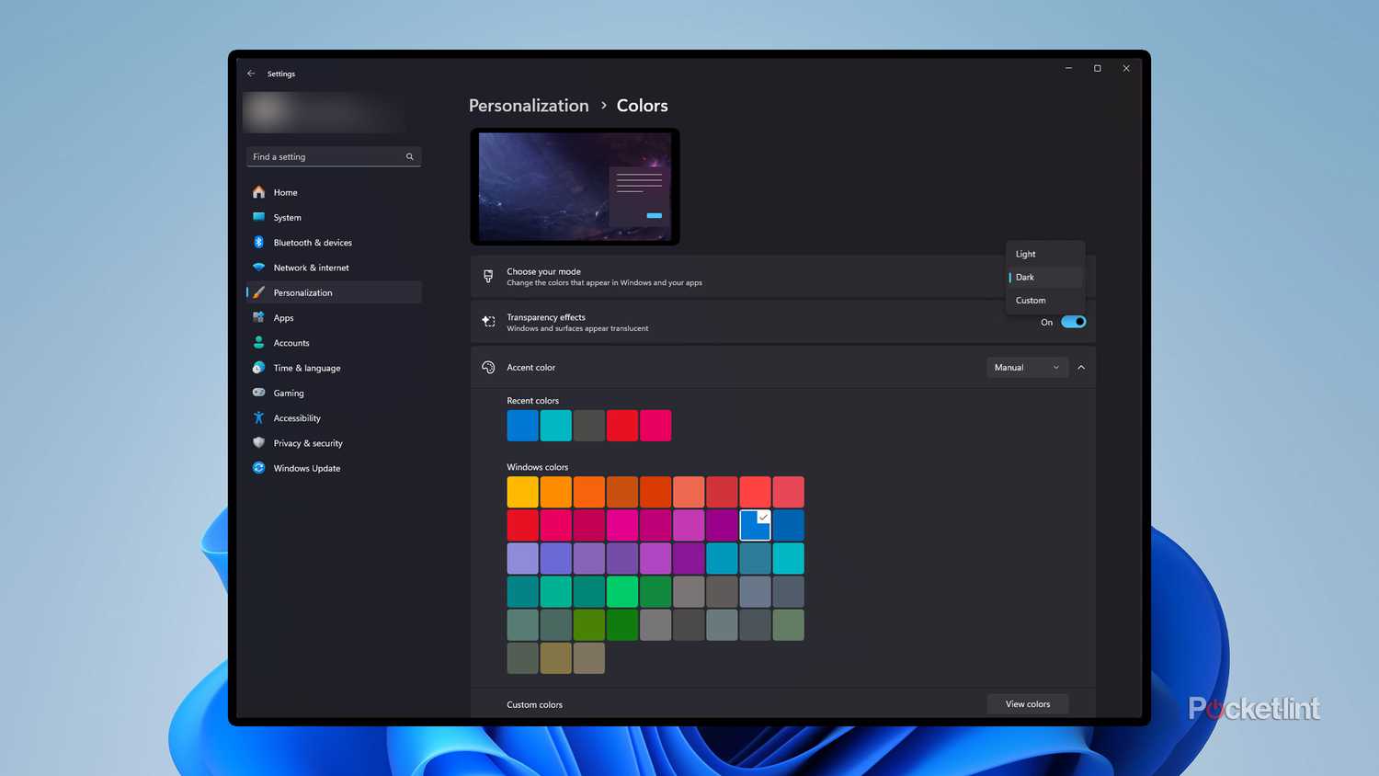1379x776 pixels.
Task: Click the Gaming controller icon in sidebar
Action: [x=258, y=393]
